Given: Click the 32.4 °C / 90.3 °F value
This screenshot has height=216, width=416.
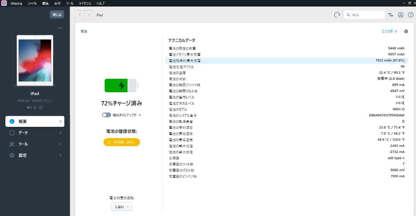Looking at the screenshot, I should 392,73.
